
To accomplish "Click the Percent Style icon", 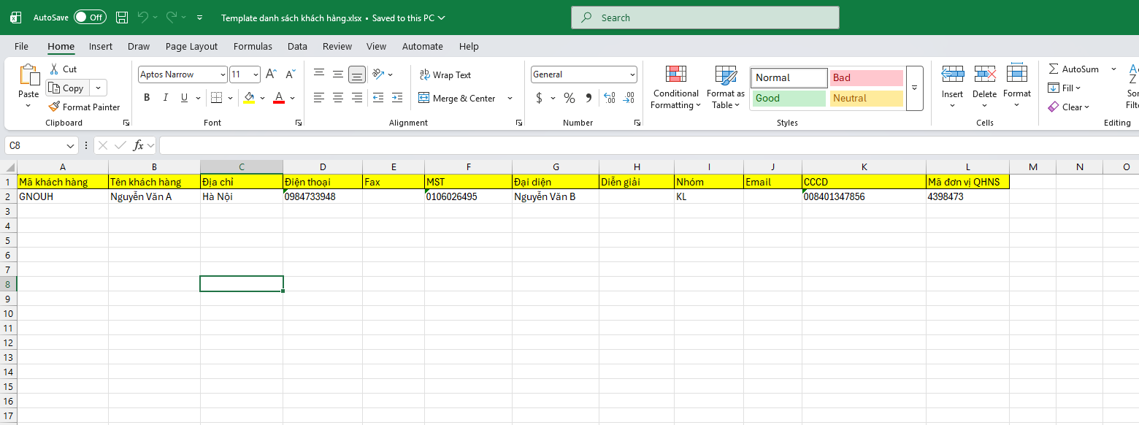I will coord(569,98).
